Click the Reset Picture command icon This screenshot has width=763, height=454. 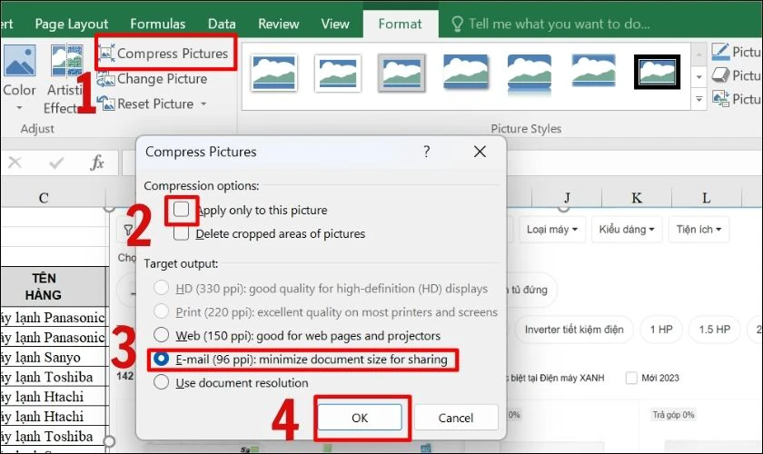pyautogui.click(x=106, y=104)
